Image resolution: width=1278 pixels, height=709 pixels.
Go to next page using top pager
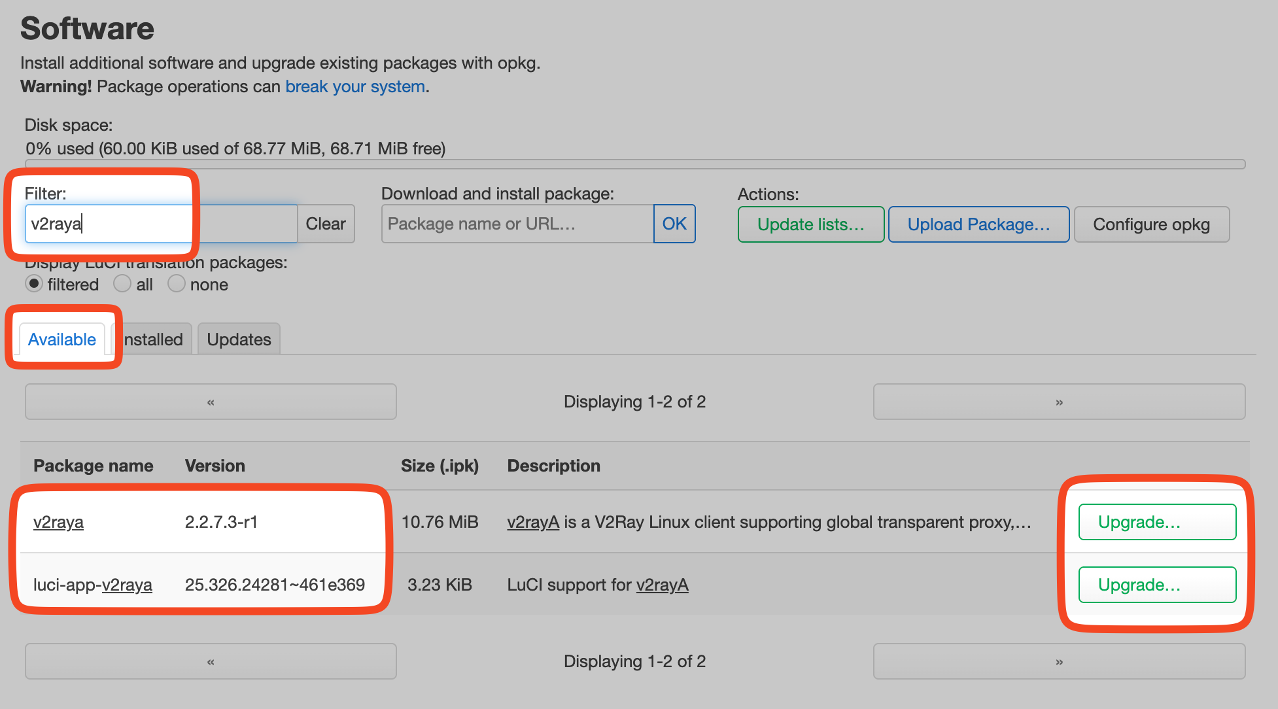pos(1059,402)
